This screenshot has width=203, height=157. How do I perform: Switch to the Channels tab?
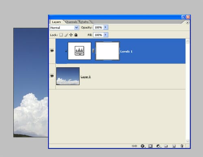point(71,22)
